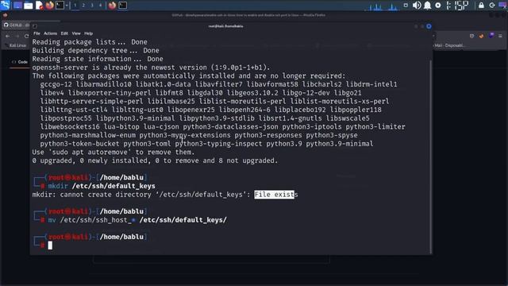Open the notifications bell icon
Screen dimensions: 508x286
[x=427, y=6]
